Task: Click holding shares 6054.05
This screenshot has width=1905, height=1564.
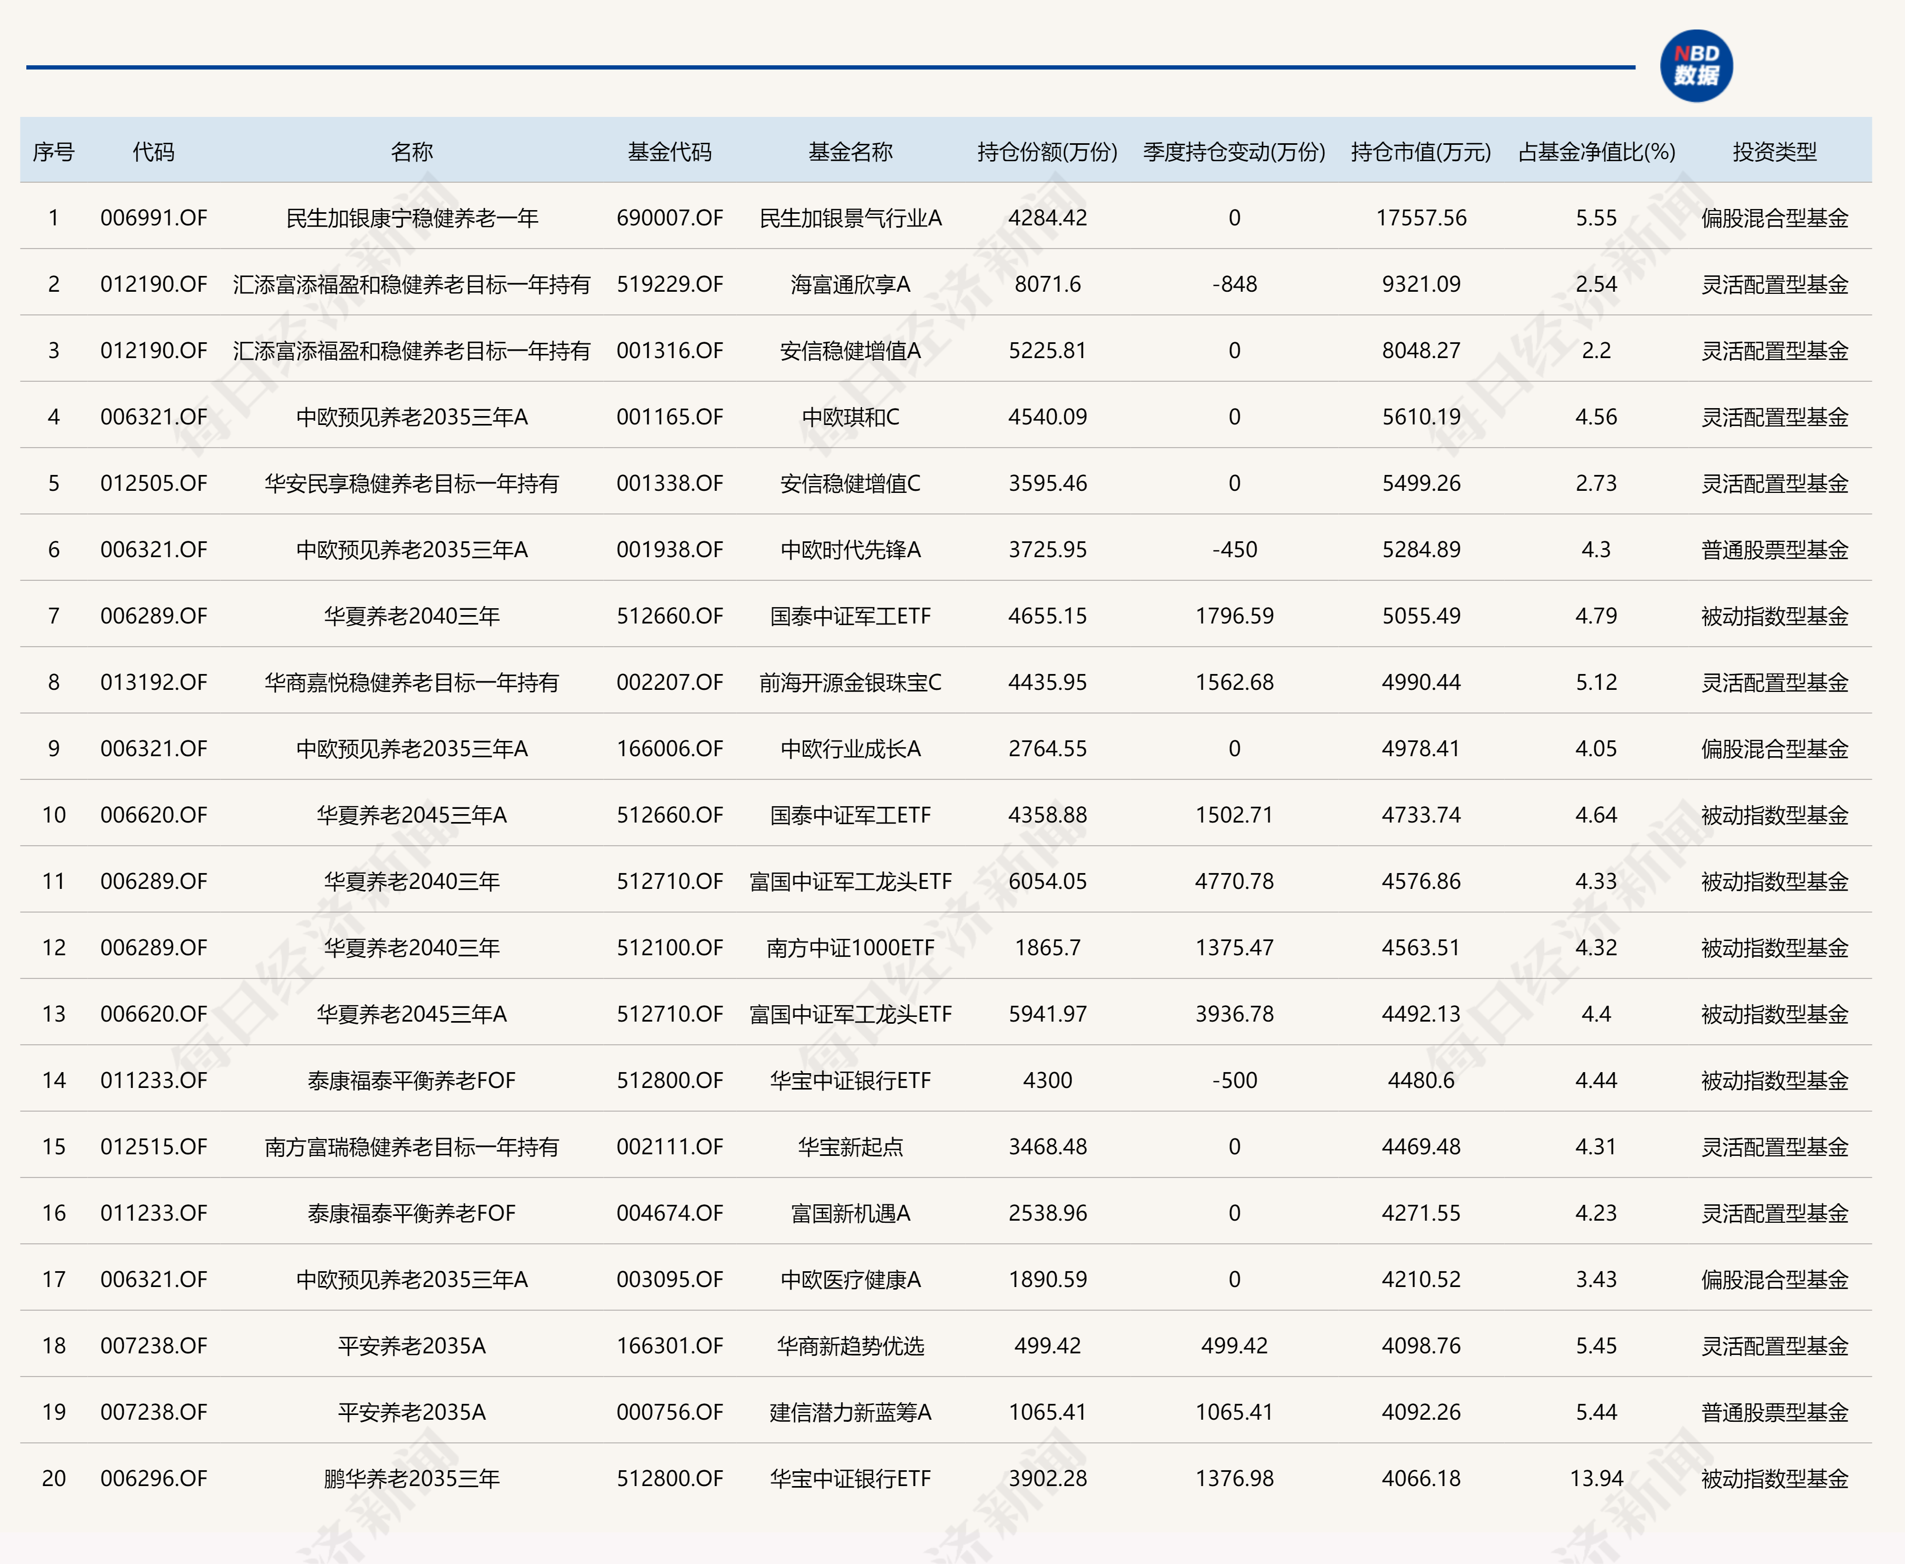Action: (x=1047, y=881)
